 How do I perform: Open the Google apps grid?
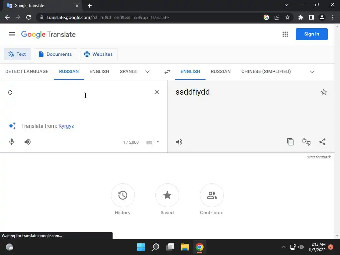(285, 34)
